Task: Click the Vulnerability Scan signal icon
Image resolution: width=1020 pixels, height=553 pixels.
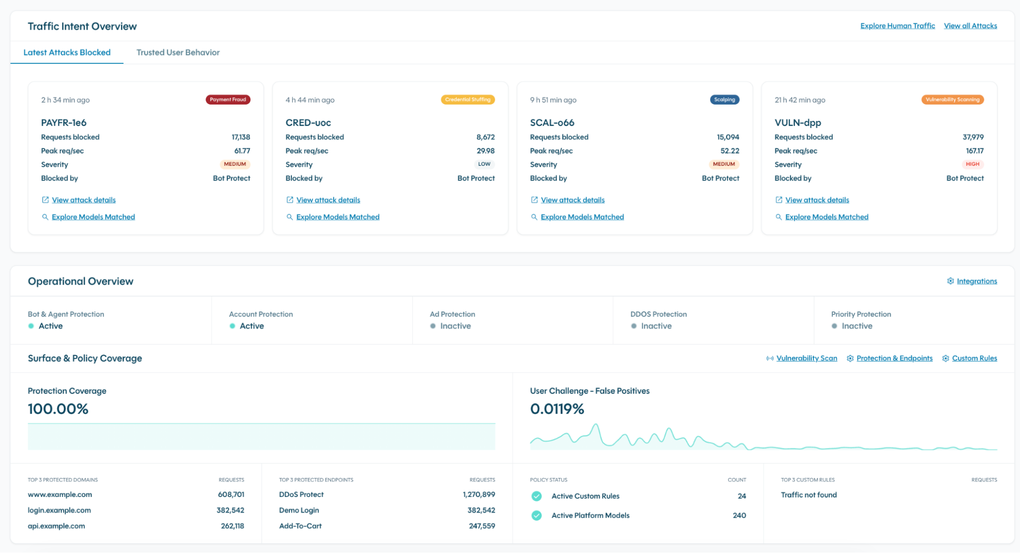Action: (x=769, y=359)
